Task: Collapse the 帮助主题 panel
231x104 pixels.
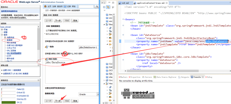Action: click(x=38, y=65)
